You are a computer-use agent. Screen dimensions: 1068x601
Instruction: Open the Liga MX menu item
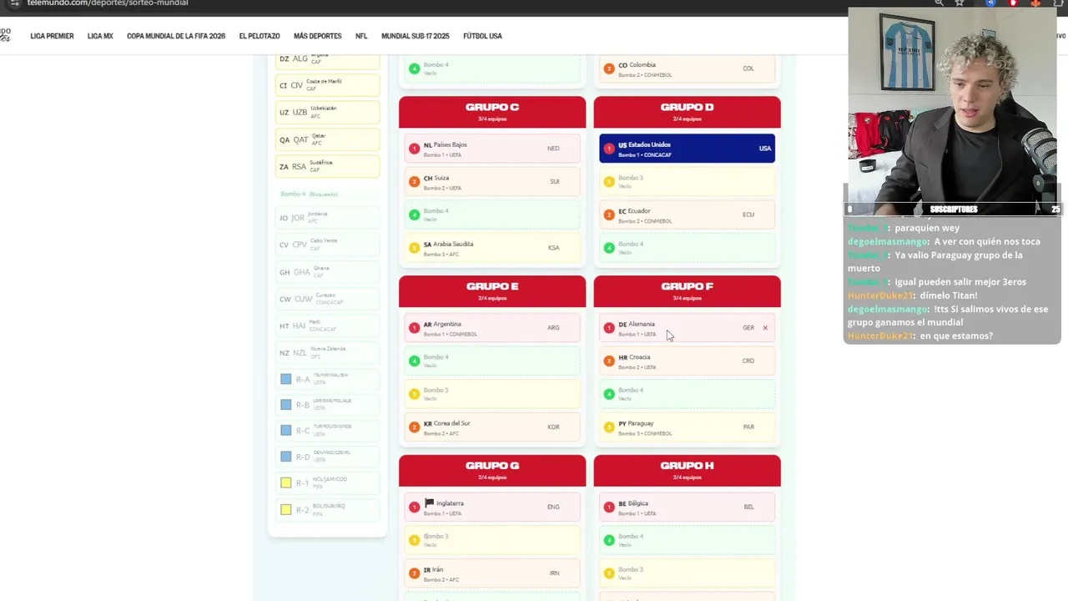[x=100, y=36]
